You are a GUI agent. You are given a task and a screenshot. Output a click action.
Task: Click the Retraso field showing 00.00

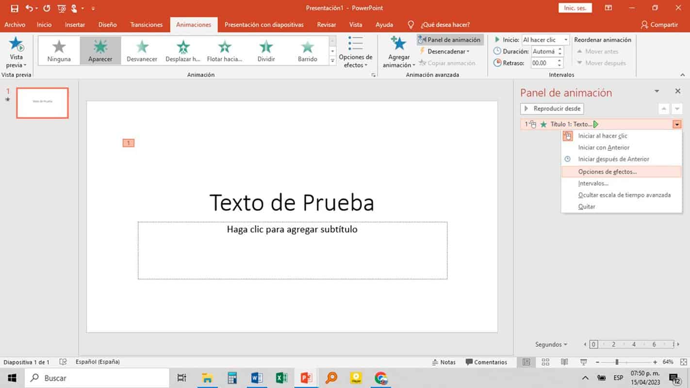[543, 63]
